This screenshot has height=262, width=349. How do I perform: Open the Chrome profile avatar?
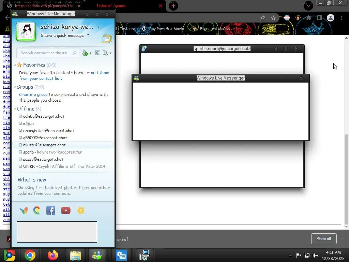click(x=331, y=18)
